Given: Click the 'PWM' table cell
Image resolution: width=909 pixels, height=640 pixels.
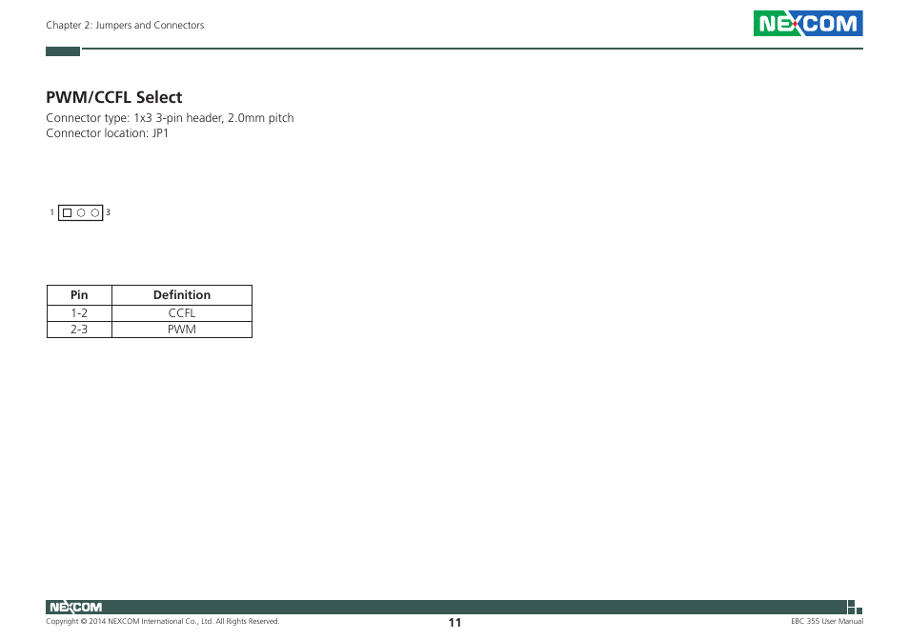Looking at the screenshot, I should (182, 330).
